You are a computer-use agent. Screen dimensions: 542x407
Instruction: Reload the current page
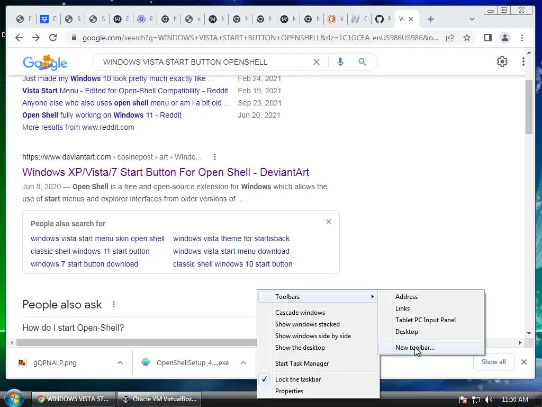point(53,38)
